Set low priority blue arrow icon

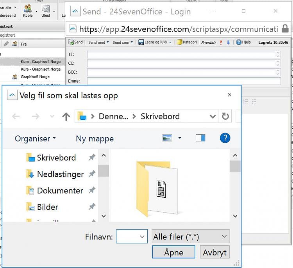tap(229, 43)
